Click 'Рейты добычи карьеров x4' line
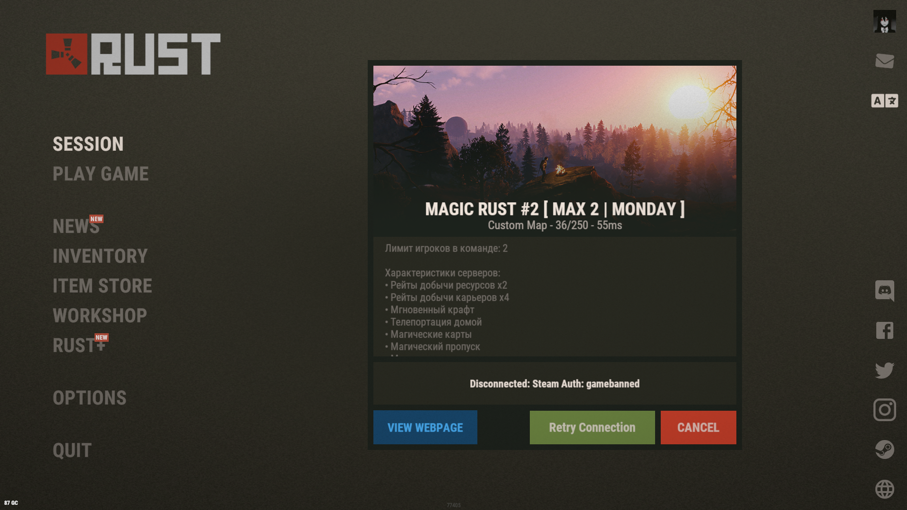Image resolution: width=907 pixels, height=510 pixels. tap(447, 298)
